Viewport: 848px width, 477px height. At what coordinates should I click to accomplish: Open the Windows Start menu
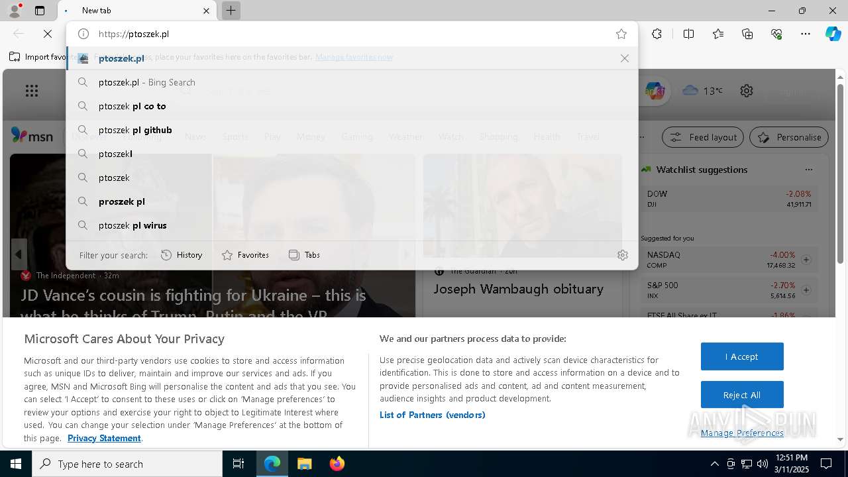[x=16, y=464]
